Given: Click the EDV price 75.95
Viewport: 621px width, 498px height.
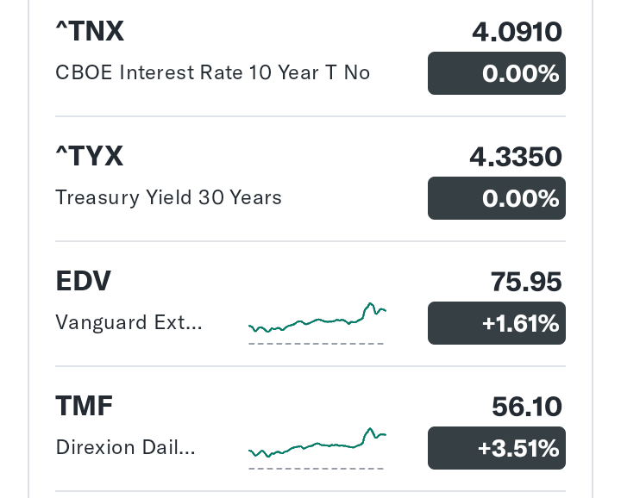Looking at the screenshot, I should 526,282.
